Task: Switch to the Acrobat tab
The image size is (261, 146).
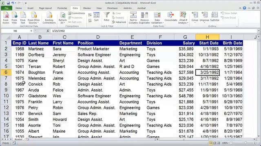Action: [x=142, y=8]
